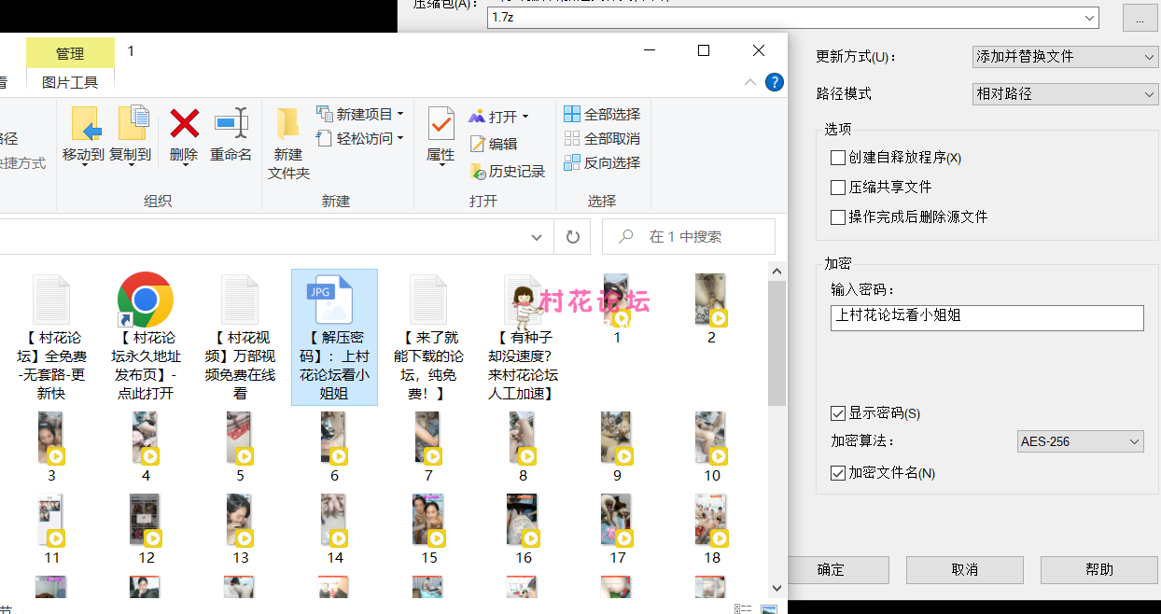
Task: Deselect all items (全部取消)
Action: tap(602, 138)
